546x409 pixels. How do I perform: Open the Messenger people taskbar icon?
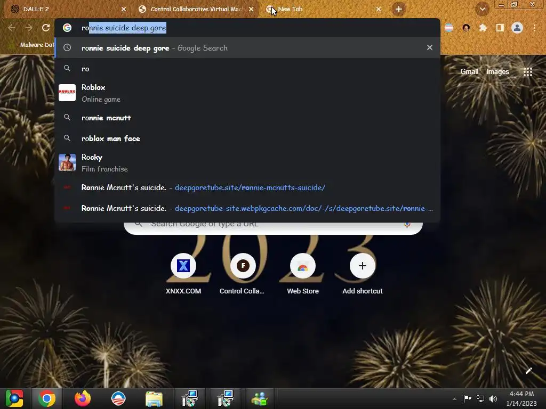pyautogui.click(x=260, y=398)
